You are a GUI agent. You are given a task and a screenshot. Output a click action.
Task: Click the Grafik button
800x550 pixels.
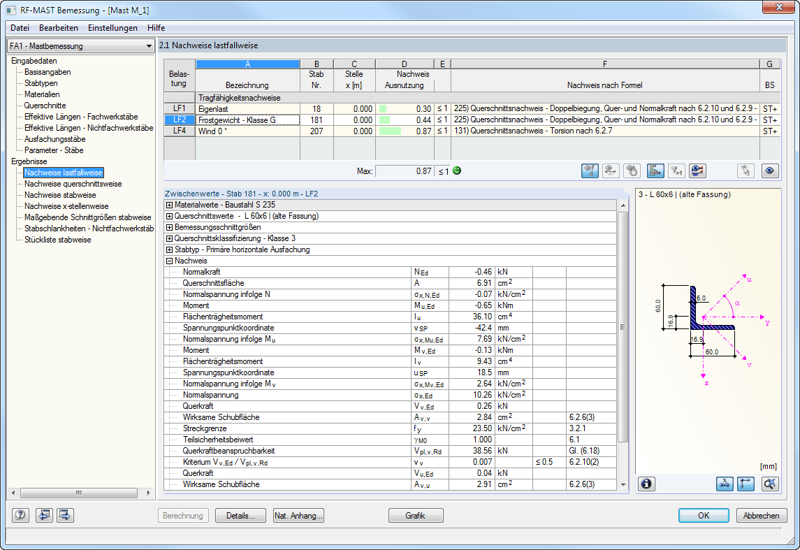pos(416,516)
